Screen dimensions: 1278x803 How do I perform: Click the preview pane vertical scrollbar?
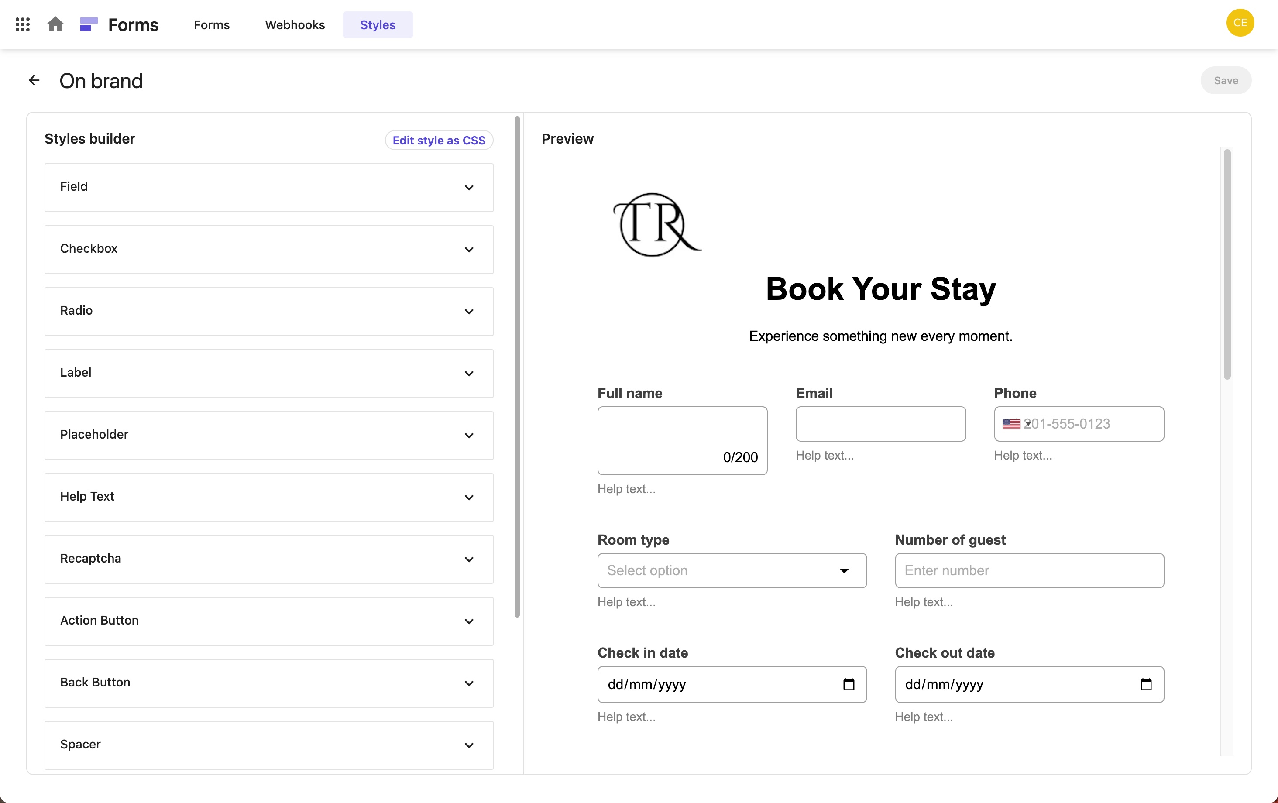[1226, 265]
